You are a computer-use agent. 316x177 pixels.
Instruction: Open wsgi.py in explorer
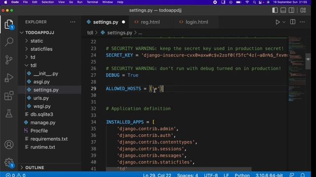42,106
